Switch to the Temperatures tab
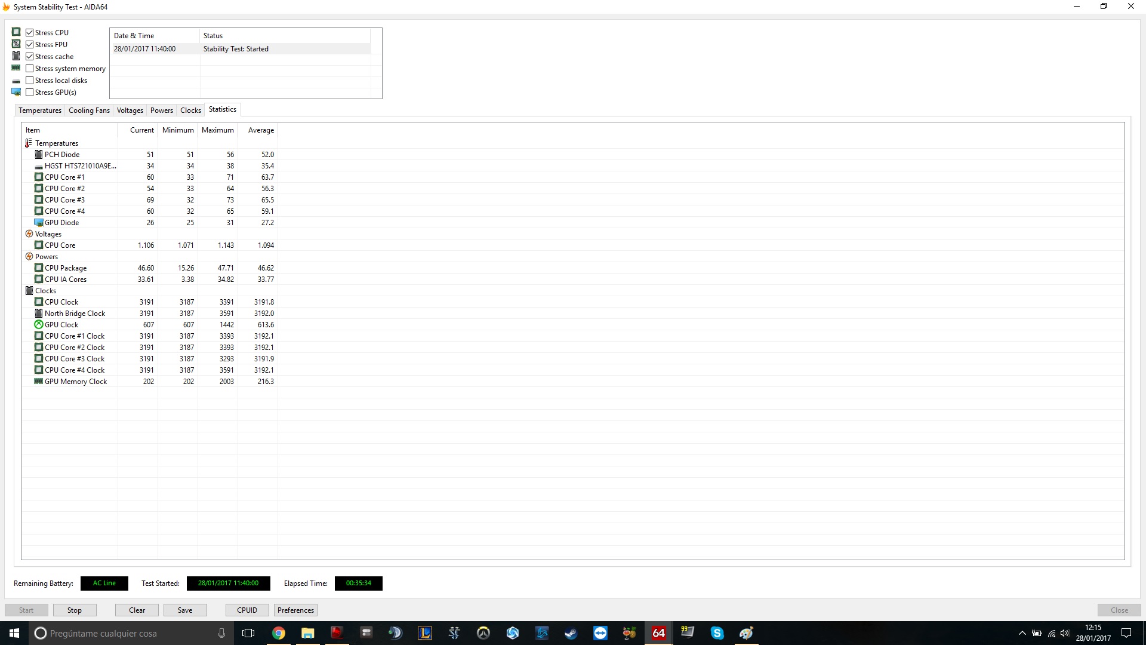1146x645 pixels. pyautogui.click(x=40, y=110)
